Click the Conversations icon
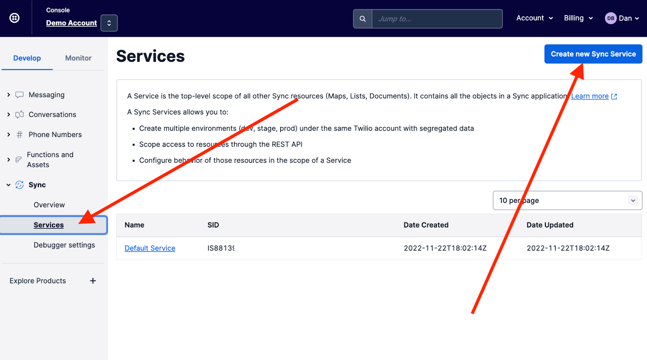Image resolution: width=647 pixels, height=360 pixels. coord(19,114)
